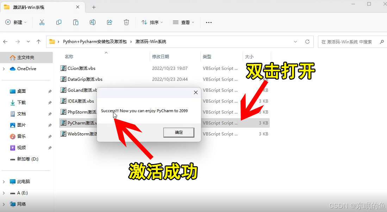Viewport: 387px width, 212px height.
Task: Expand the A (E:) tree node
Action: pyautogui.click(x=4, y=193)
